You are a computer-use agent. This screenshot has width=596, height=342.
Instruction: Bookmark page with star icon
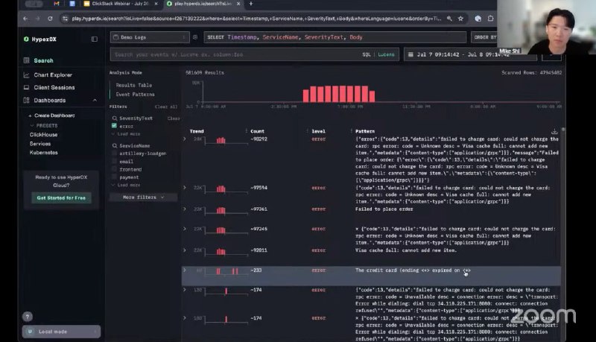point(460,18)
